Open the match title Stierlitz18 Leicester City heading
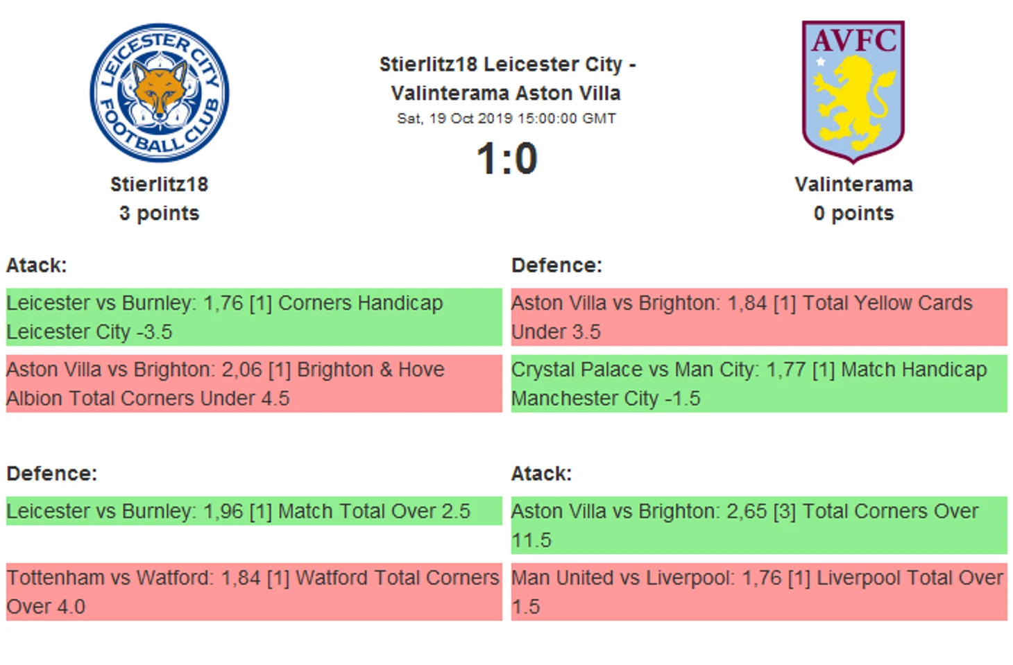Screen dimensions: 1013x665 (507, 78)
